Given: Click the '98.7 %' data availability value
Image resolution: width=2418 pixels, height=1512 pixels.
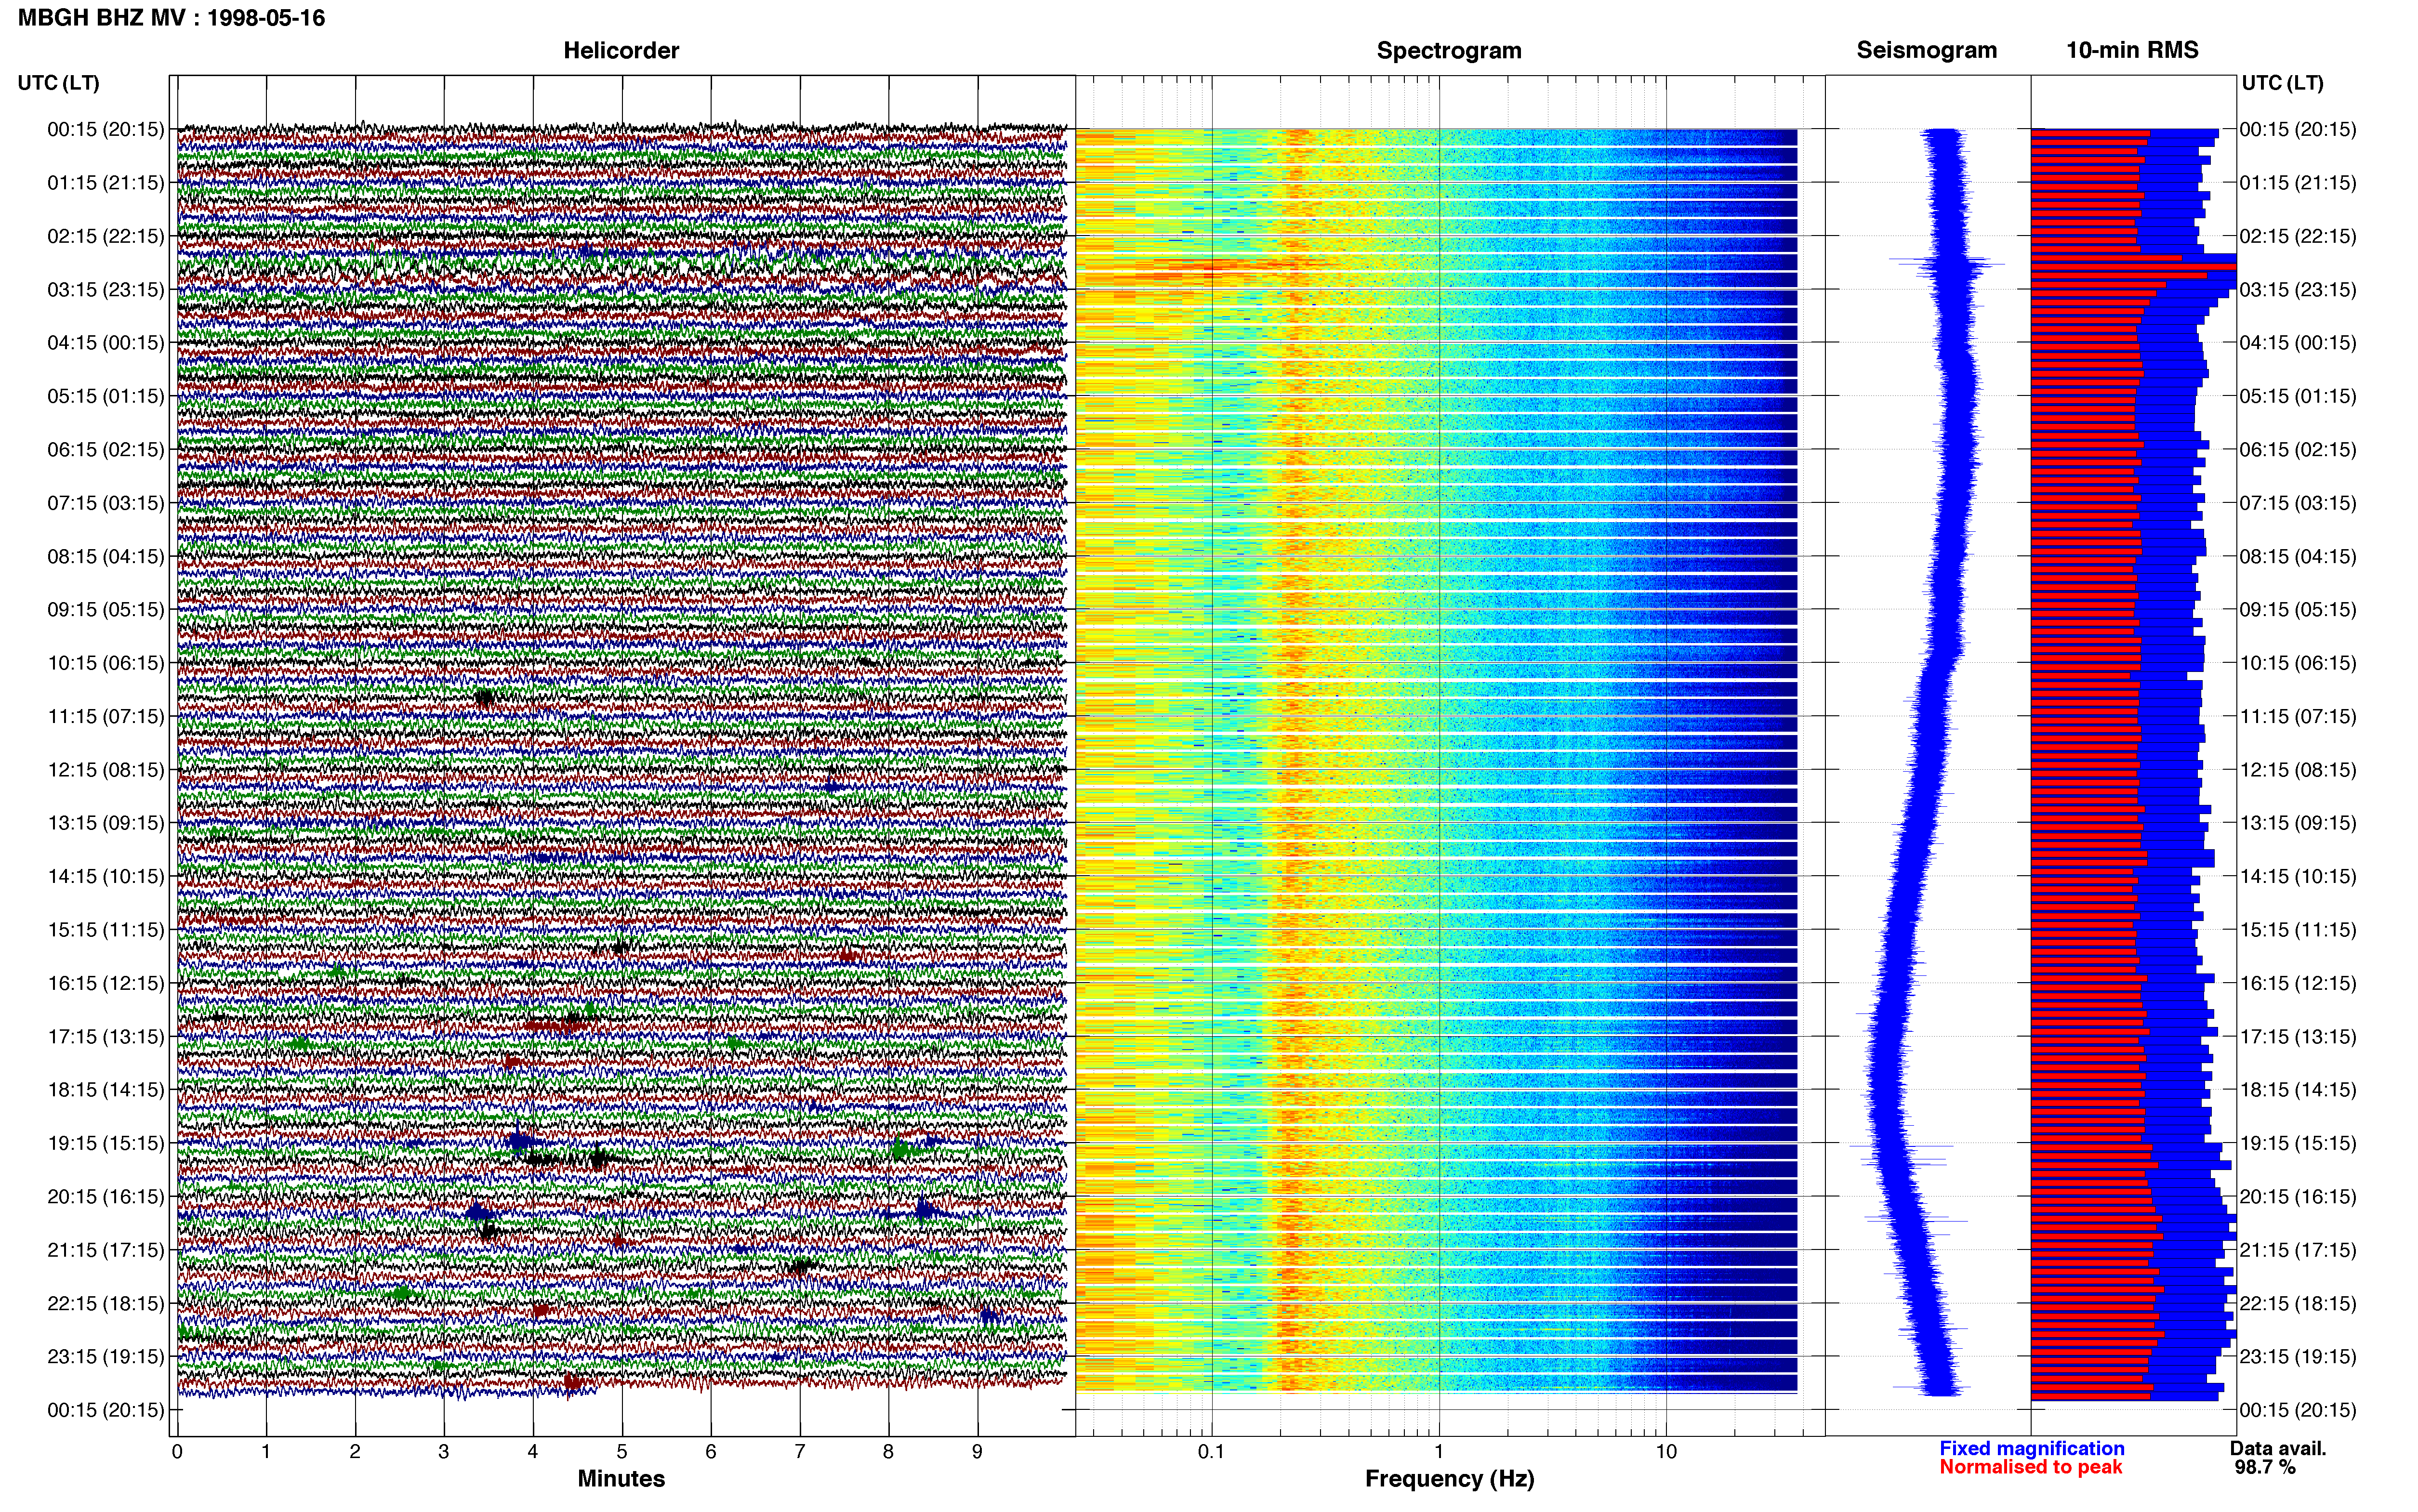Looking at the screenshot, I should point(2265,1467).
